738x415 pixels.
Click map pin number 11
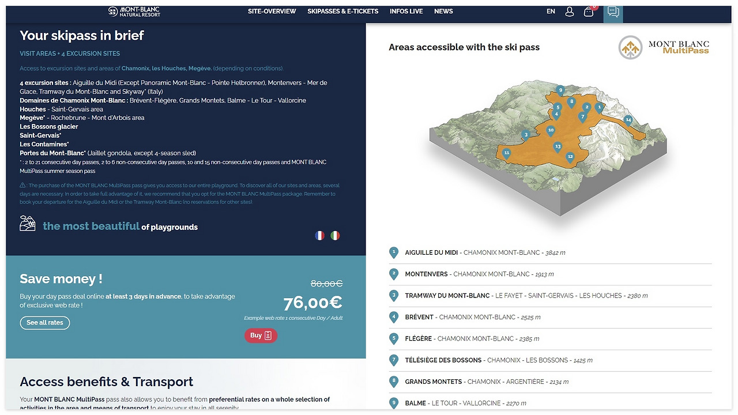coord(506,154)
